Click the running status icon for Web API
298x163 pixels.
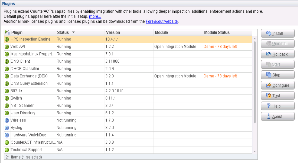pyautogui.click(x=7, y=47)
